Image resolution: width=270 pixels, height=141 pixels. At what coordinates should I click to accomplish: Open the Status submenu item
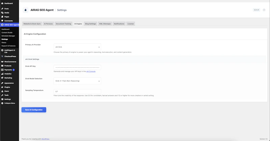pyautogui.click(x=4, y=42)
